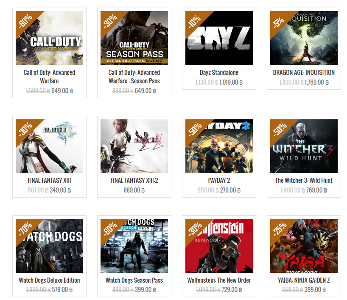The image size is (347, 300).
Task: Click -60% badge on Watch Dogs Season Pass
Action: 110,228
